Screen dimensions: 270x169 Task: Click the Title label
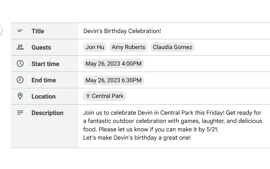38,31
